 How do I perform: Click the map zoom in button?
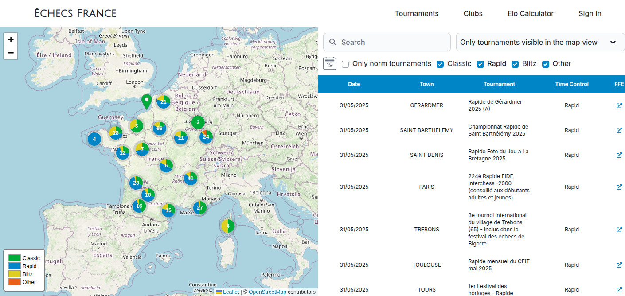coord(11,39)
